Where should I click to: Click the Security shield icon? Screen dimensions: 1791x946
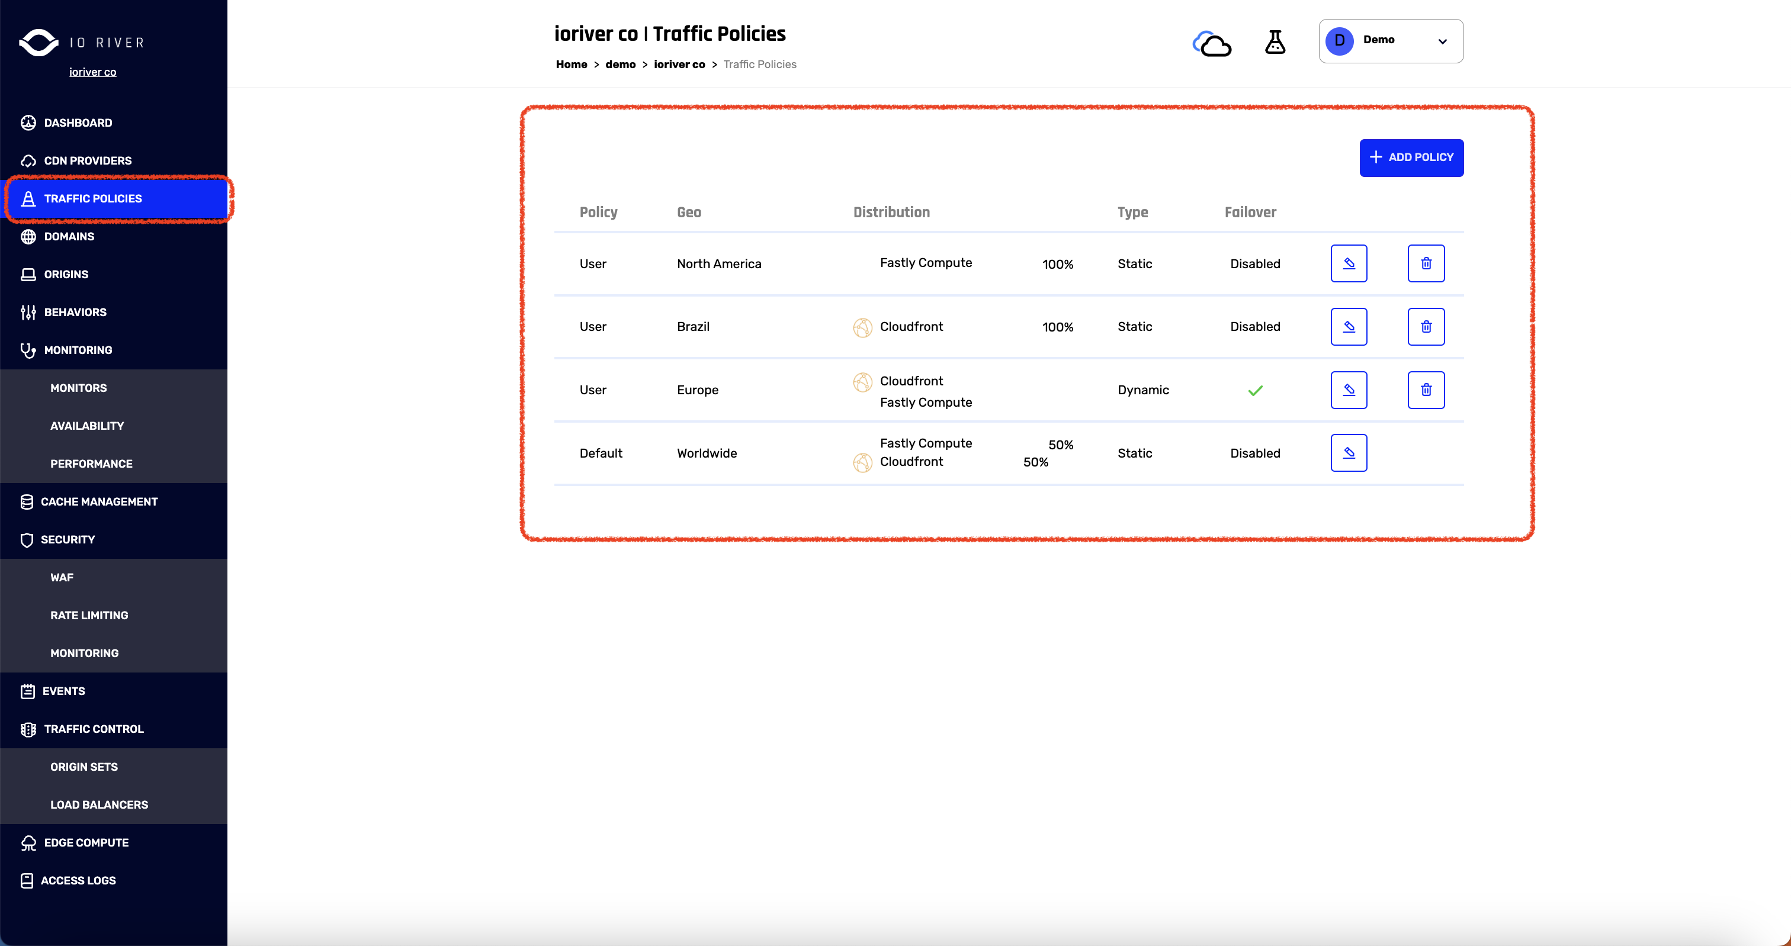(27, 540)
